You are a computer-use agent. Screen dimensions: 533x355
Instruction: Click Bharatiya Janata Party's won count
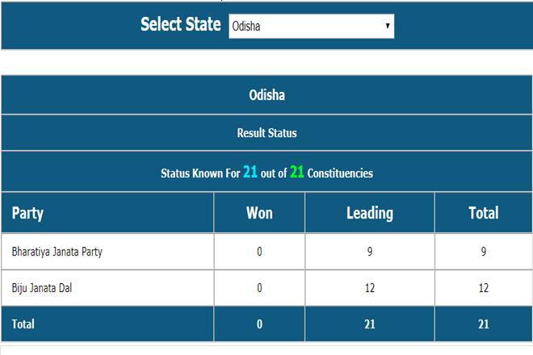[259, 252]
